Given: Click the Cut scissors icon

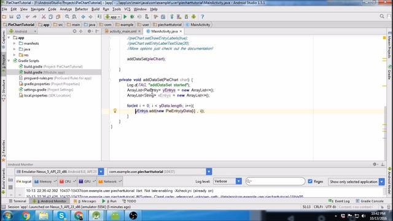Looking at the screenshot, I should pyautogui.click(x=44, y=17).
